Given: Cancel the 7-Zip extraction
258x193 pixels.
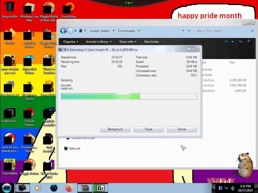Looking at the screenshot, I should coord(182,129).
